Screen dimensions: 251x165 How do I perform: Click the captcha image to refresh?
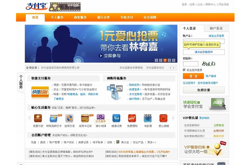[208, 64]
